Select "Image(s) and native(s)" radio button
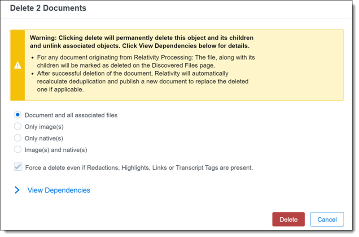The image size is (359, 237). (x=18, y=150)
